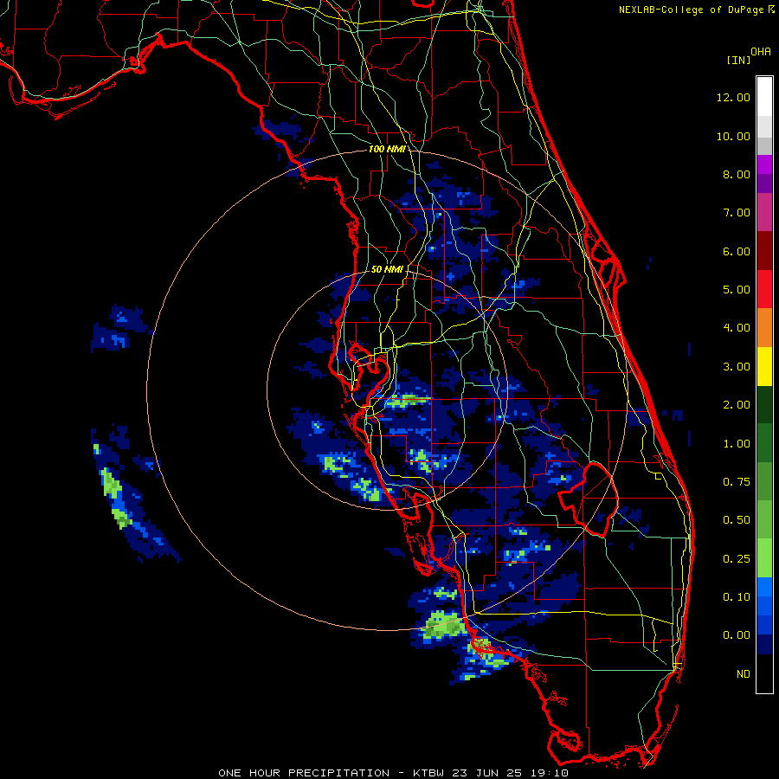779x779 pixels.
Task: Click the 0.10 legend value
Action: tap(737, 597)
